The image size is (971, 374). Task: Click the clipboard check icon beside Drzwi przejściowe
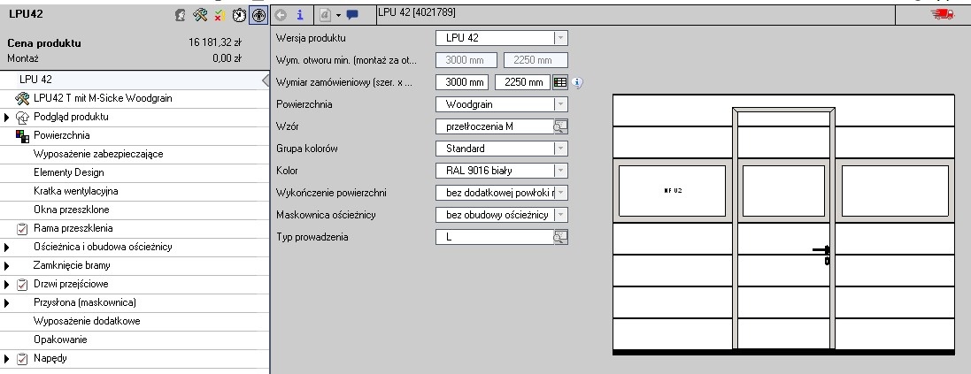[22, 285]
